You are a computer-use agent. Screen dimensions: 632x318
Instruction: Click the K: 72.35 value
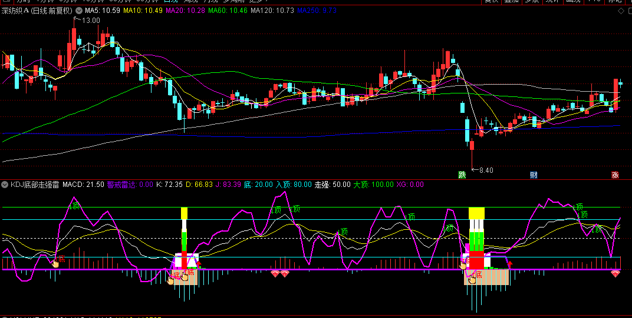(169, 185)
